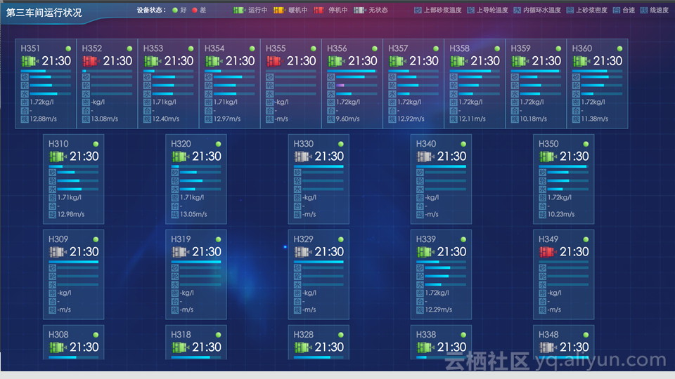Open the H319 device card title
The width and height of the screenshot is (675, 379).
(181, 239)
